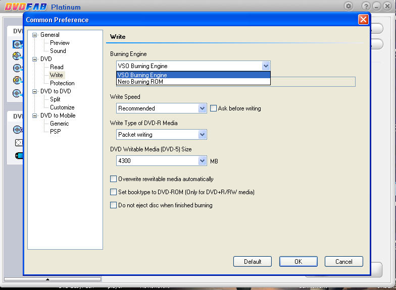The width and height of the screenshot is (396, 290).
Task: Enable Set booktype to DVD-ROM option
Action: point(113,192)
